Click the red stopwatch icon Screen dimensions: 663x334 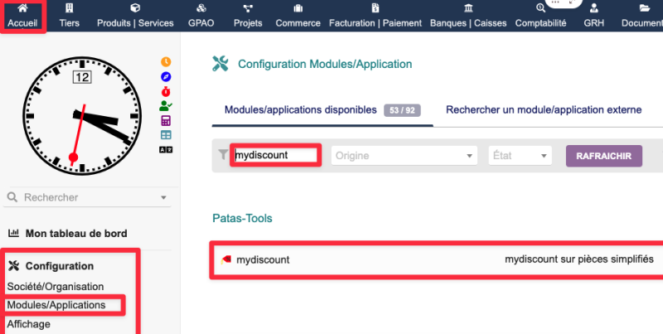tap(166, 90)
